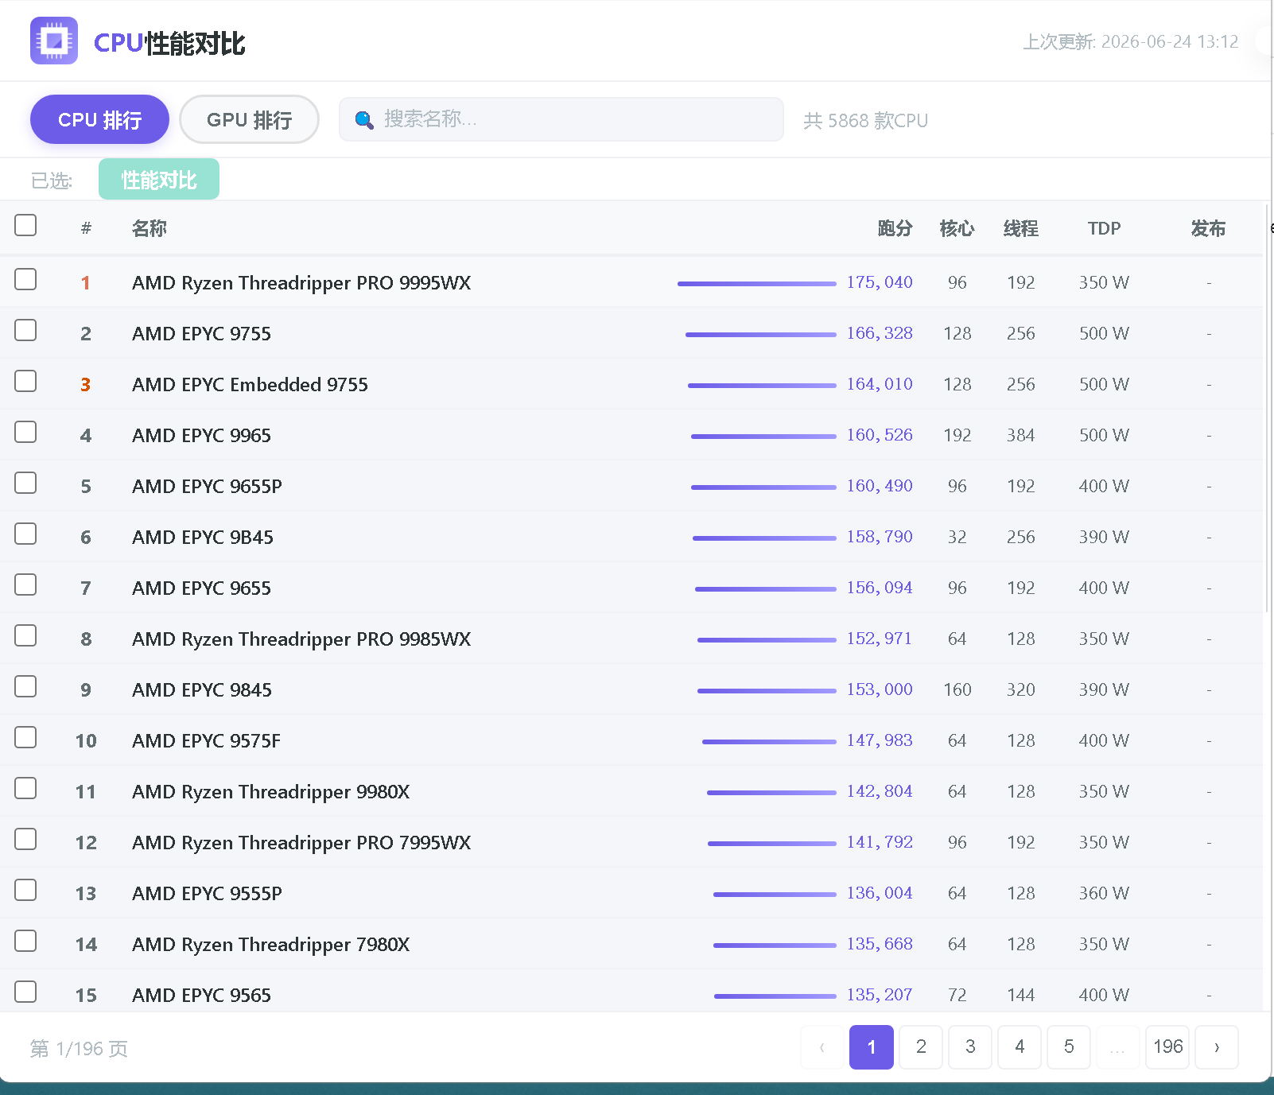Click the previous page arrow
The image size is (1274, 1095).
(822, 1047)
